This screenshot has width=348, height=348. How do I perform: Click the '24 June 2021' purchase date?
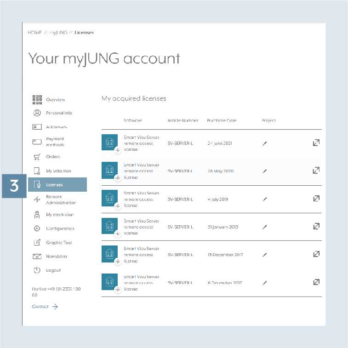[220, 143]
